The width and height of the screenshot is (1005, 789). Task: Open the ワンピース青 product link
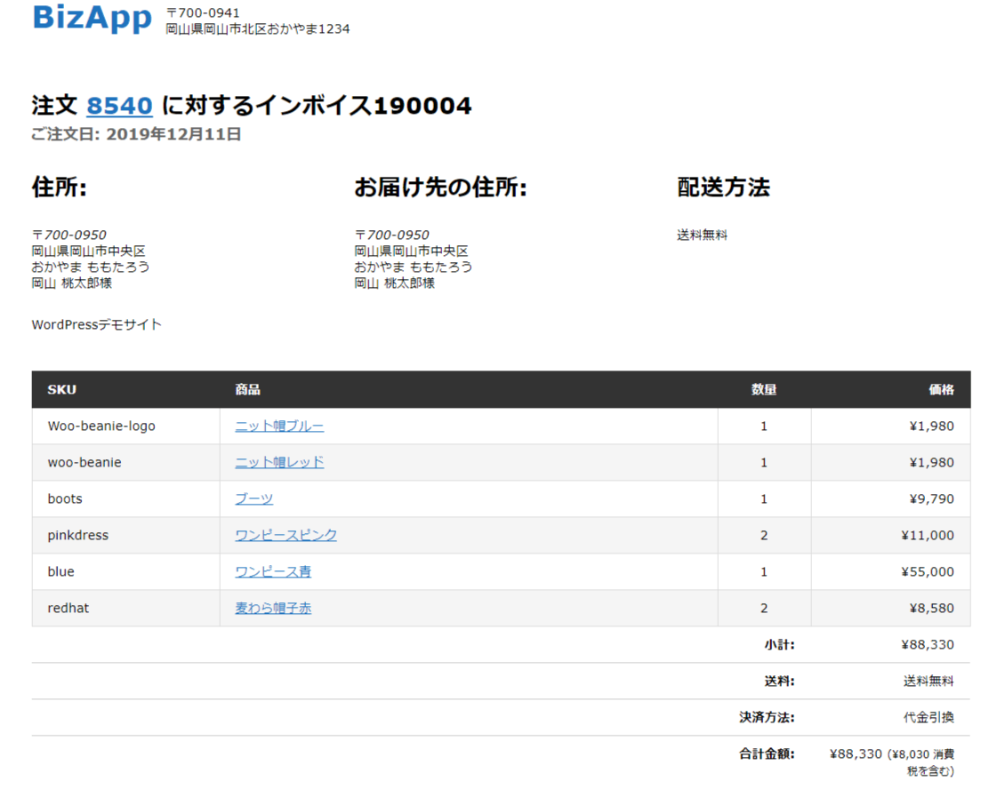click(273, 572)
